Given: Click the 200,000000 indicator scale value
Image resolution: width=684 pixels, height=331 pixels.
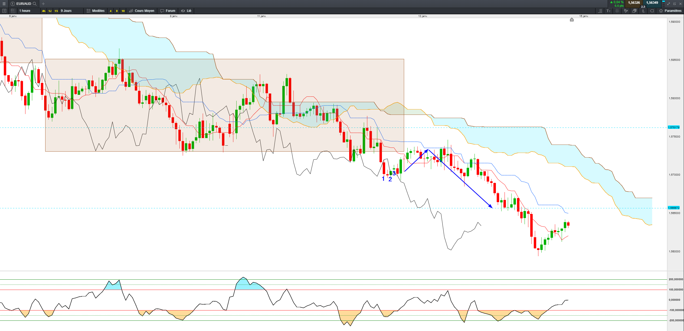Looking at the screenshot, I should coord(676,279).
